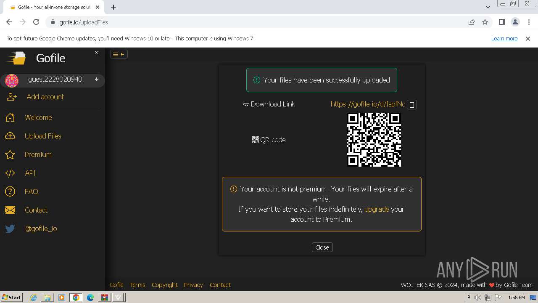Reload the page with refresh icon
The image size is (538, 303).
[x=36, y=22]
